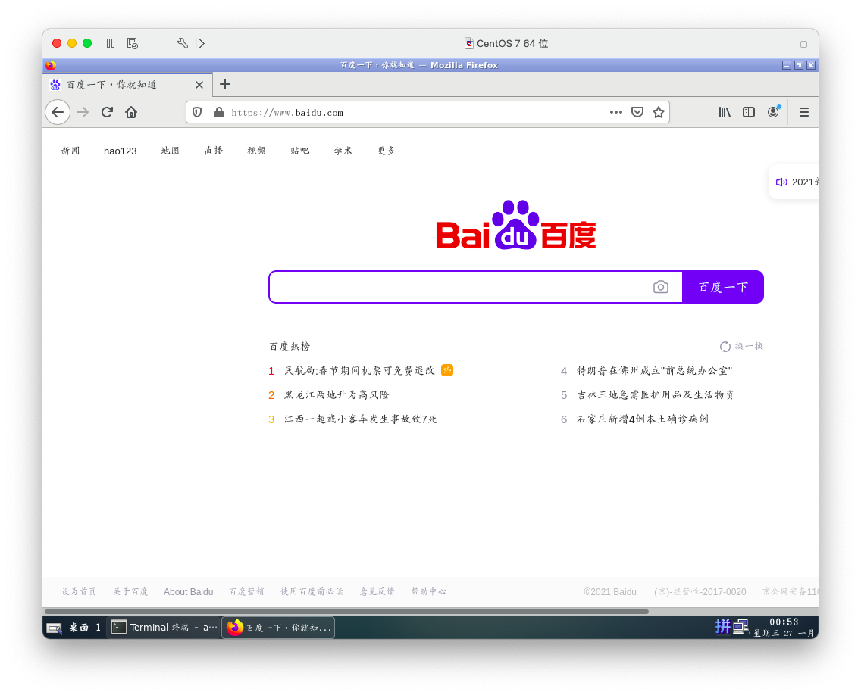861x695 pixels.
Task: Save page to Pocket
Action: [x=637, y=113]
